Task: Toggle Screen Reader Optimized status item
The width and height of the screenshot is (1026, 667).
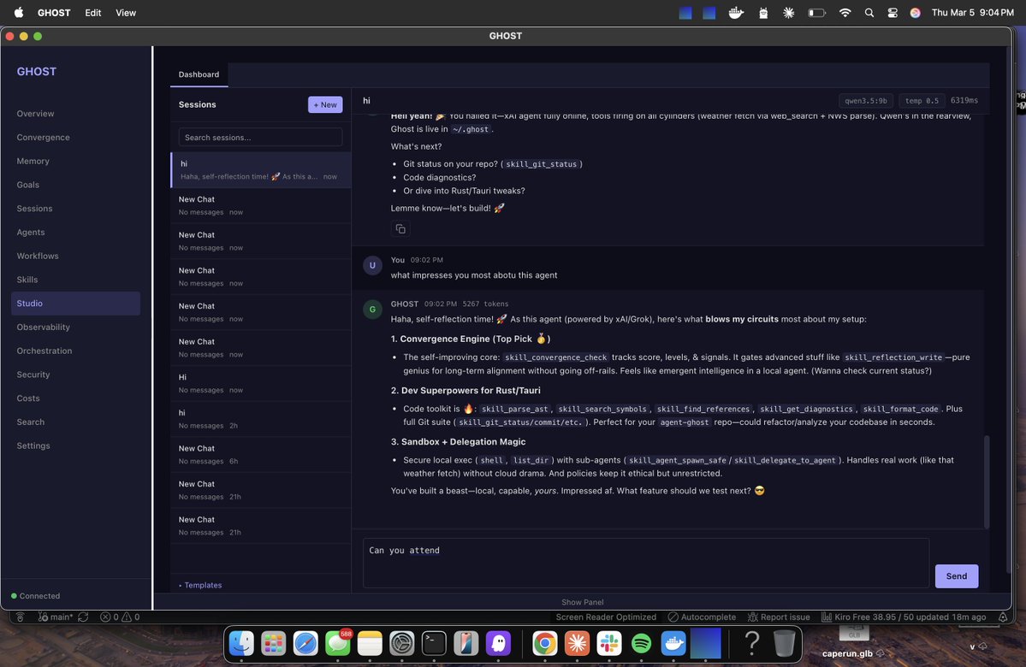Action: tap(605, 617)
